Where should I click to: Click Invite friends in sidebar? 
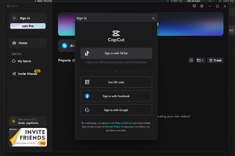pos(27,74)
